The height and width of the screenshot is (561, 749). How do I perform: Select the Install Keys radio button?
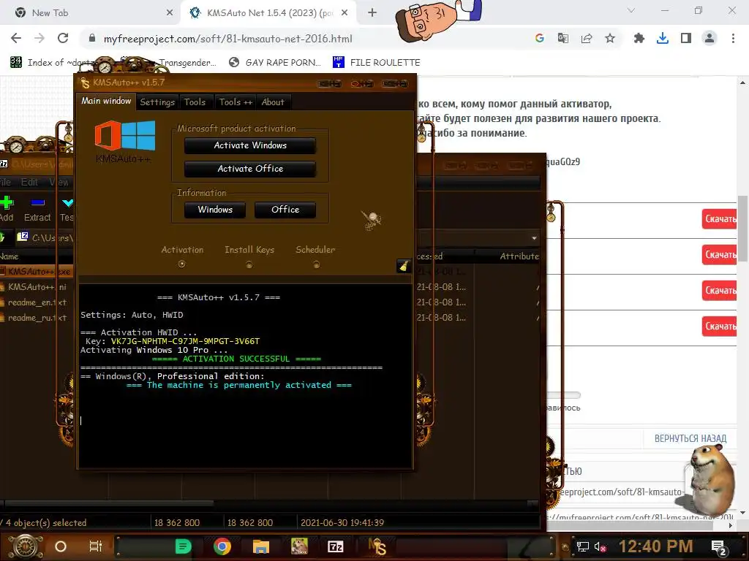point(249,264)
